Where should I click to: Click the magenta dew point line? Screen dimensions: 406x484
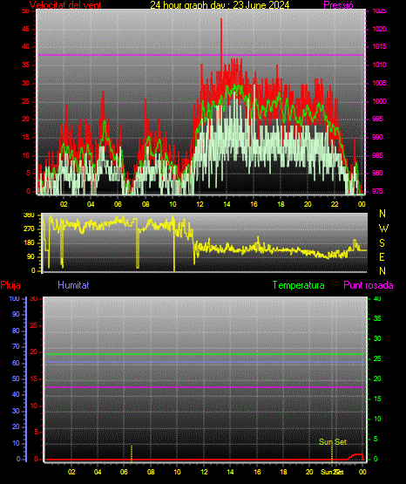(205, 387)
